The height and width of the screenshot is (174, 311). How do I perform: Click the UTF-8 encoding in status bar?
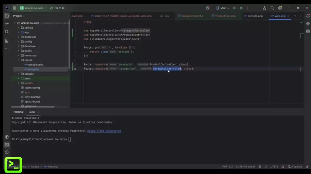click(x=274, y=167)
